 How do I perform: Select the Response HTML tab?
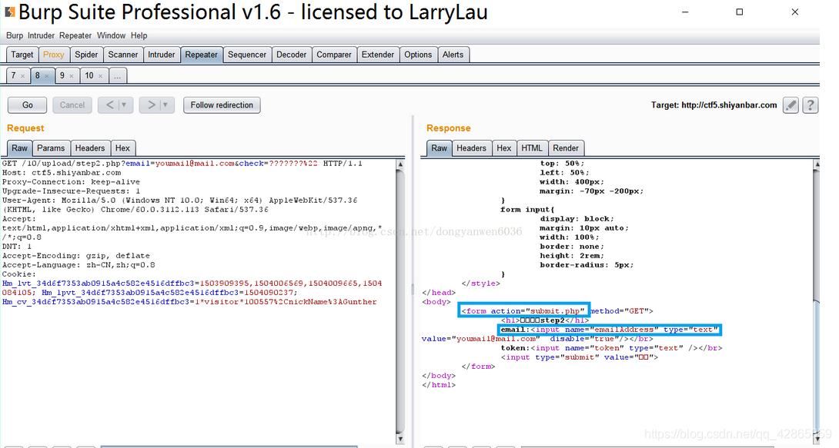click(532, 148)
